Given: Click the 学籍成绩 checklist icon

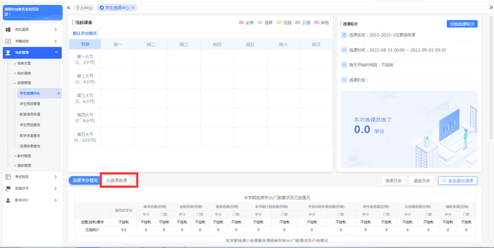Looking at the screenshot, I should 8,41.
